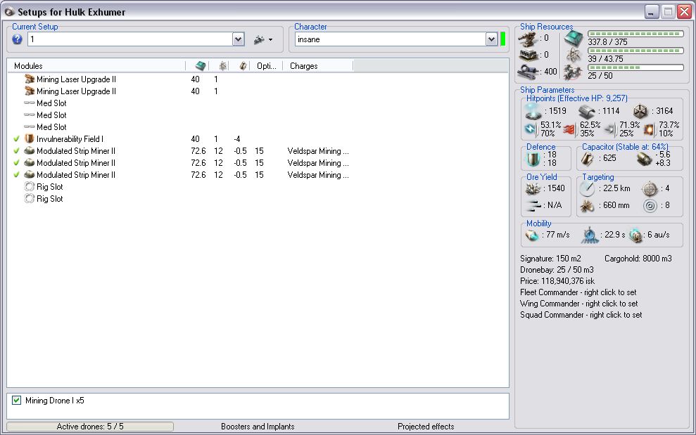Expand the Character dropdown arrow
The height and width of the screenshot is (435, 696).
(491, 39)
